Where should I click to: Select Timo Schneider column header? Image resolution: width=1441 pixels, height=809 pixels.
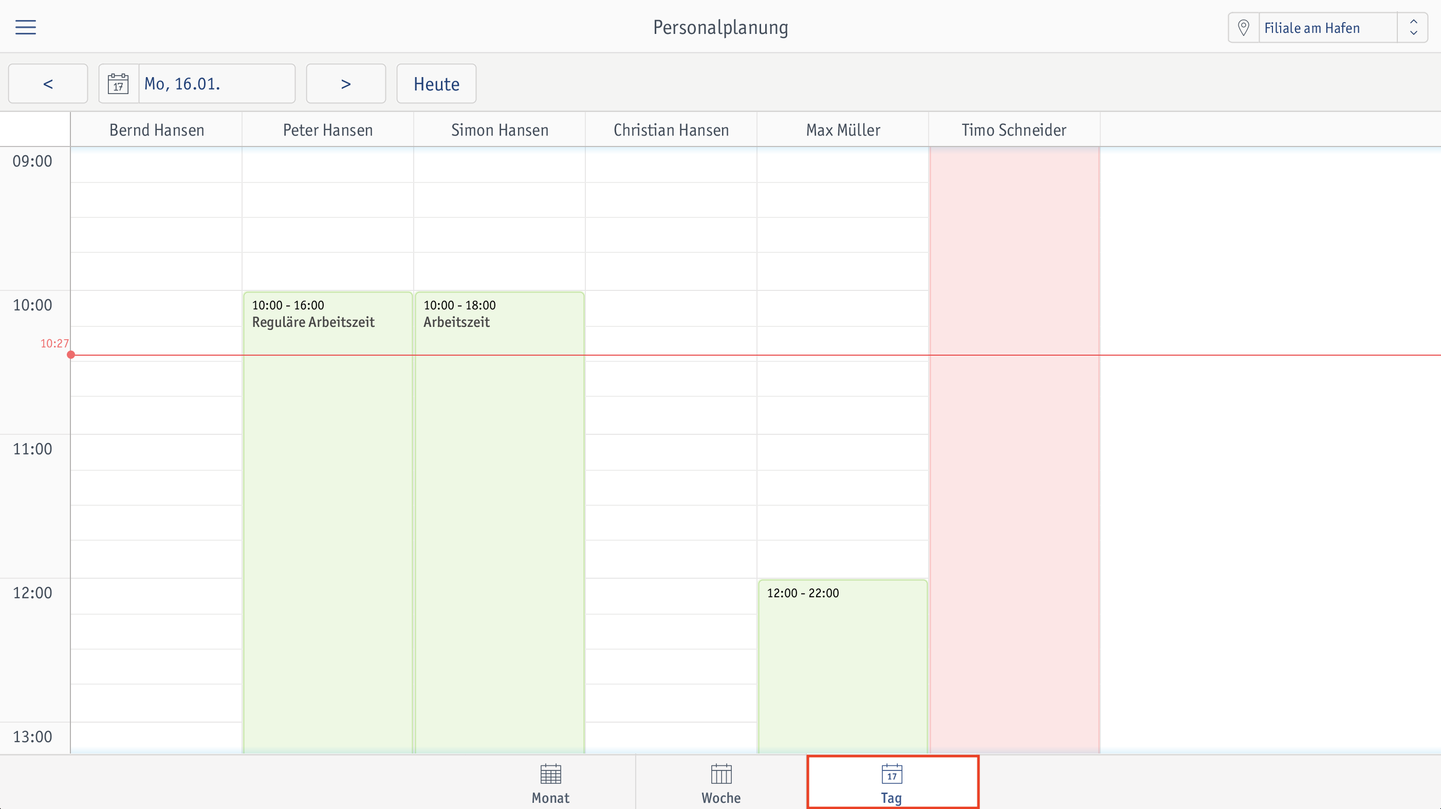tap(1014, 130)
